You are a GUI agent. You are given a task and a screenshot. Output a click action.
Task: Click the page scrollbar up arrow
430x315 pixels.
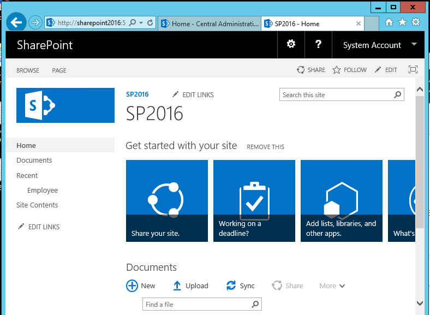(x=420, y=90)
